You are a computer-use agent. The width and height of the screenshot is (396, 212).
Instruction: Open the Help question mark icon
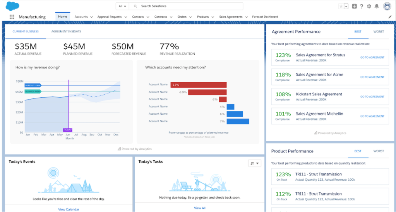point(362,6)
